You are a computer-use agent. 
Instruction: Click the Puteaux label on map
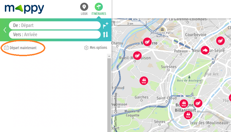(181, 51)
